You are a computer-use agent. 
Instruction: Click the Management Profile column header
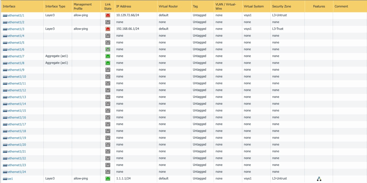[x=82, y=6]
